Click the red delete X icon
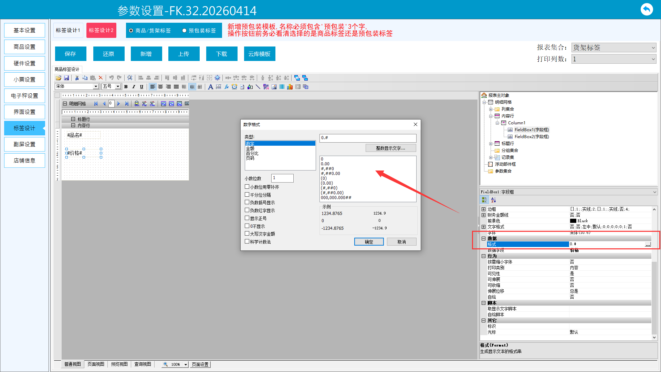661x372 pixels. tap(101, 78)
